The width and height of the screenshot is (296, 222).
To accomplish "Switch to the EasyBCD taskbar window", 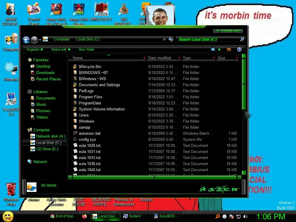I will tap(166, 216).
